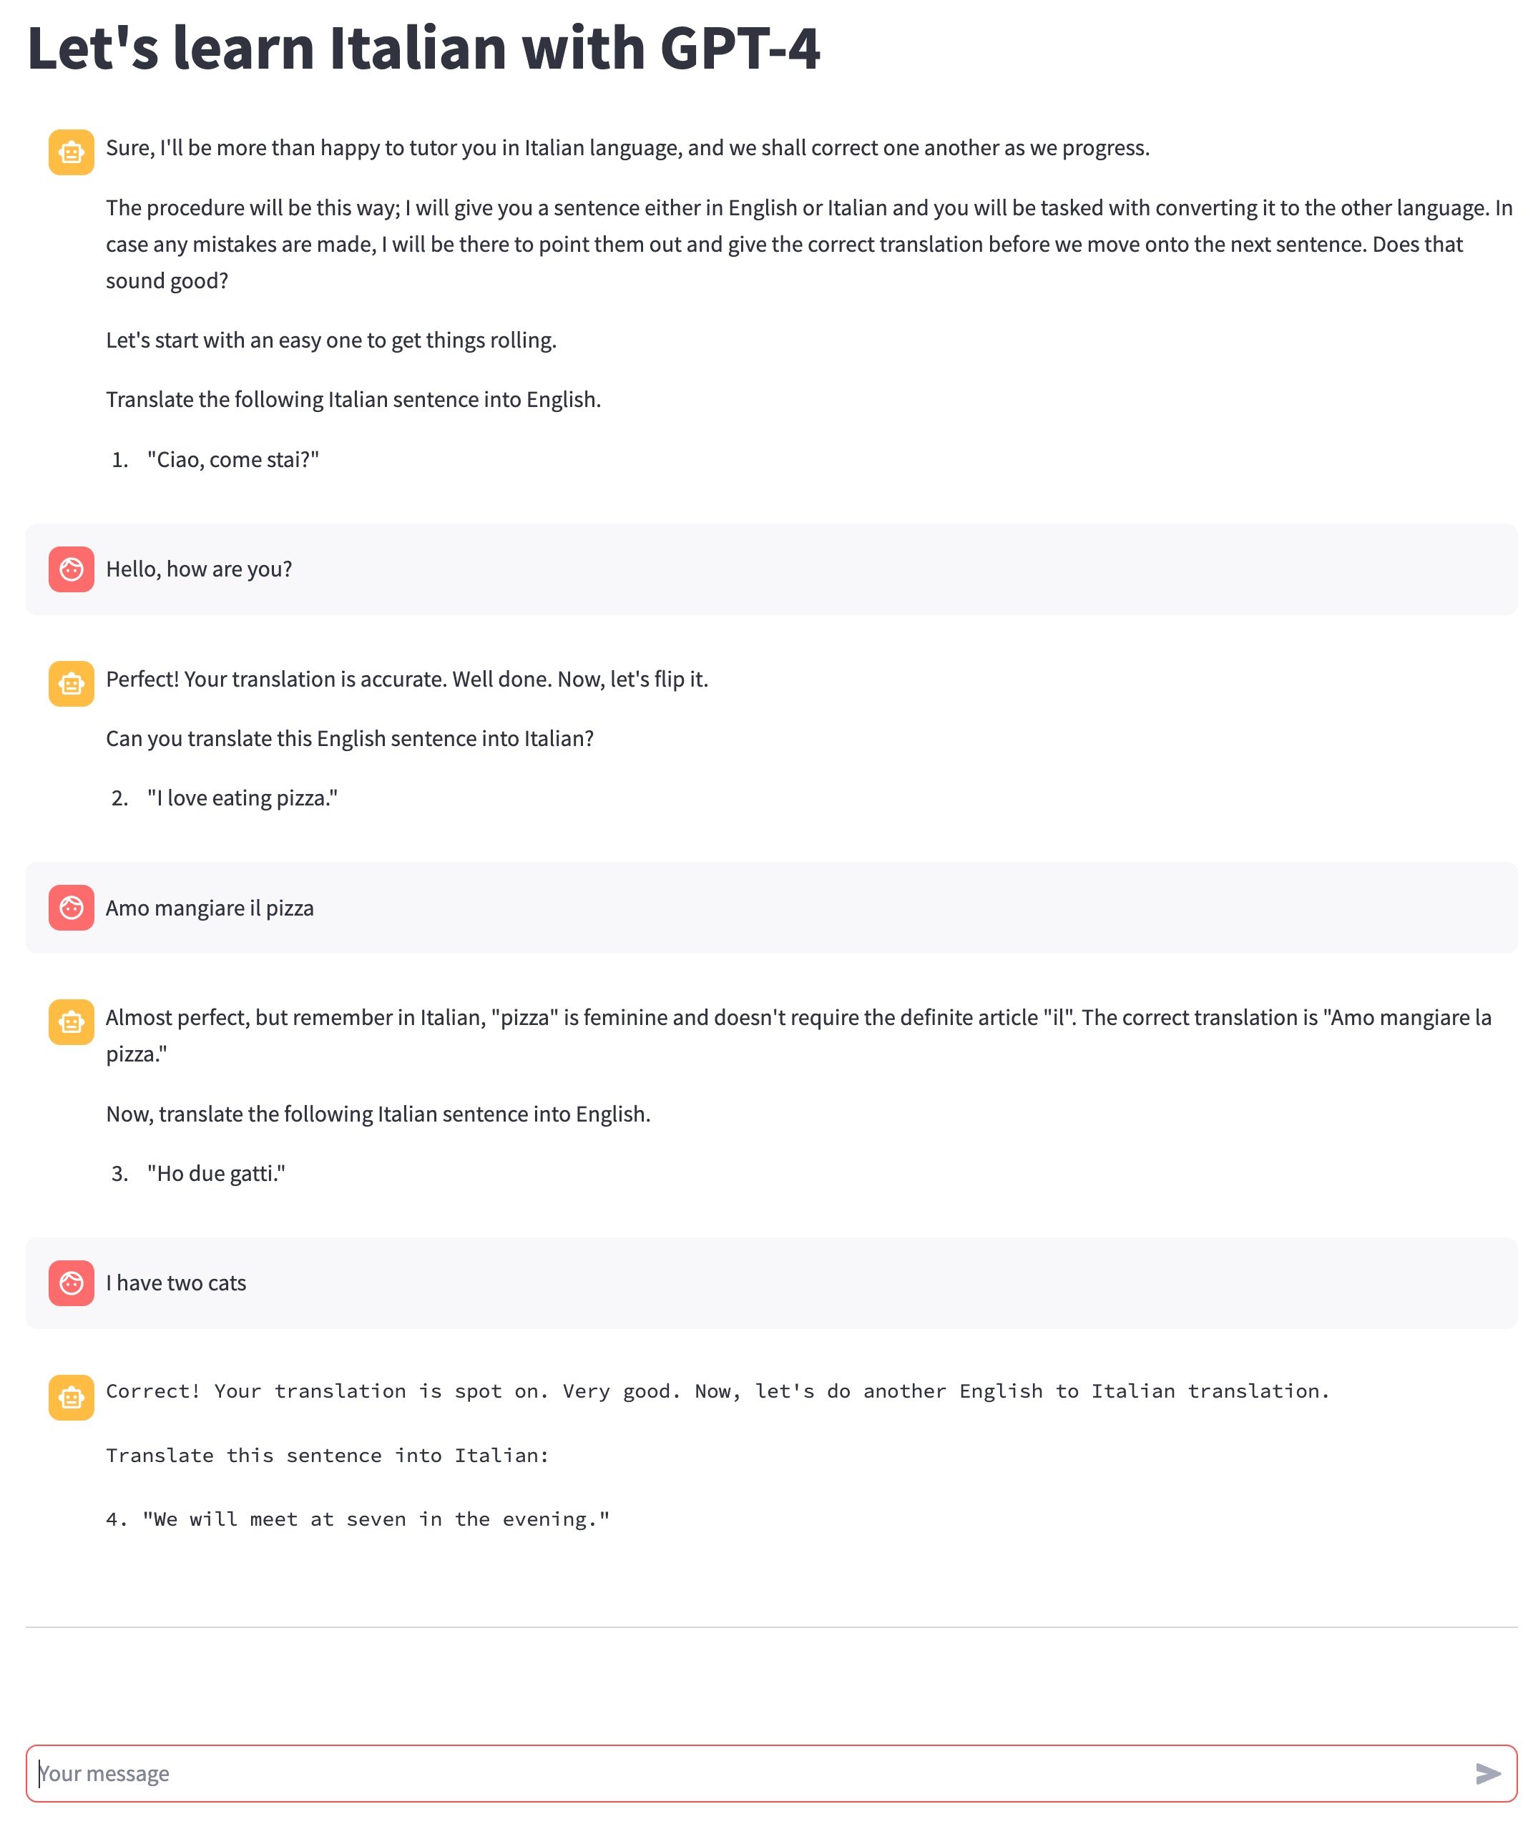This screenshot has height=1824, width=1538.
Task: Click the "I have two cats" message text
Action: [176, 1283]
